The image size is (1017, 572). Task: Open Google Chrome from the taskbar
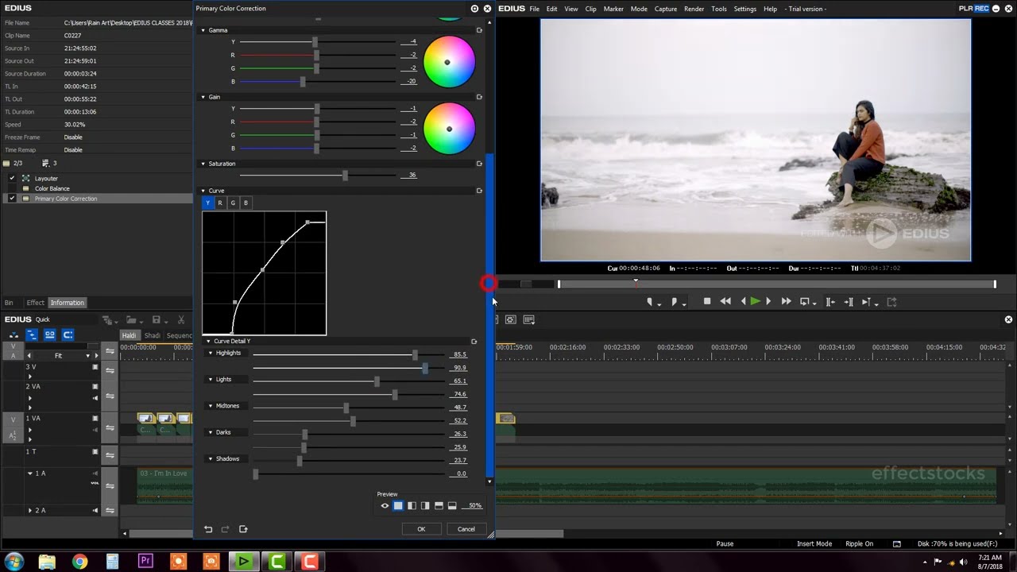pos(79,562)
